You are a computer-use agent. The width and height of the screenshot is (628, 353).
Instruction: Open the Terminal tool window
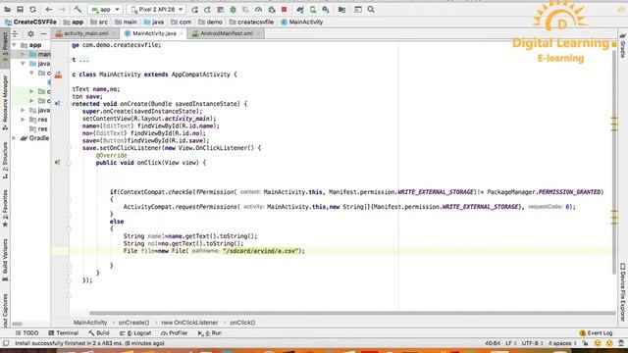click(x=63, y=333)
